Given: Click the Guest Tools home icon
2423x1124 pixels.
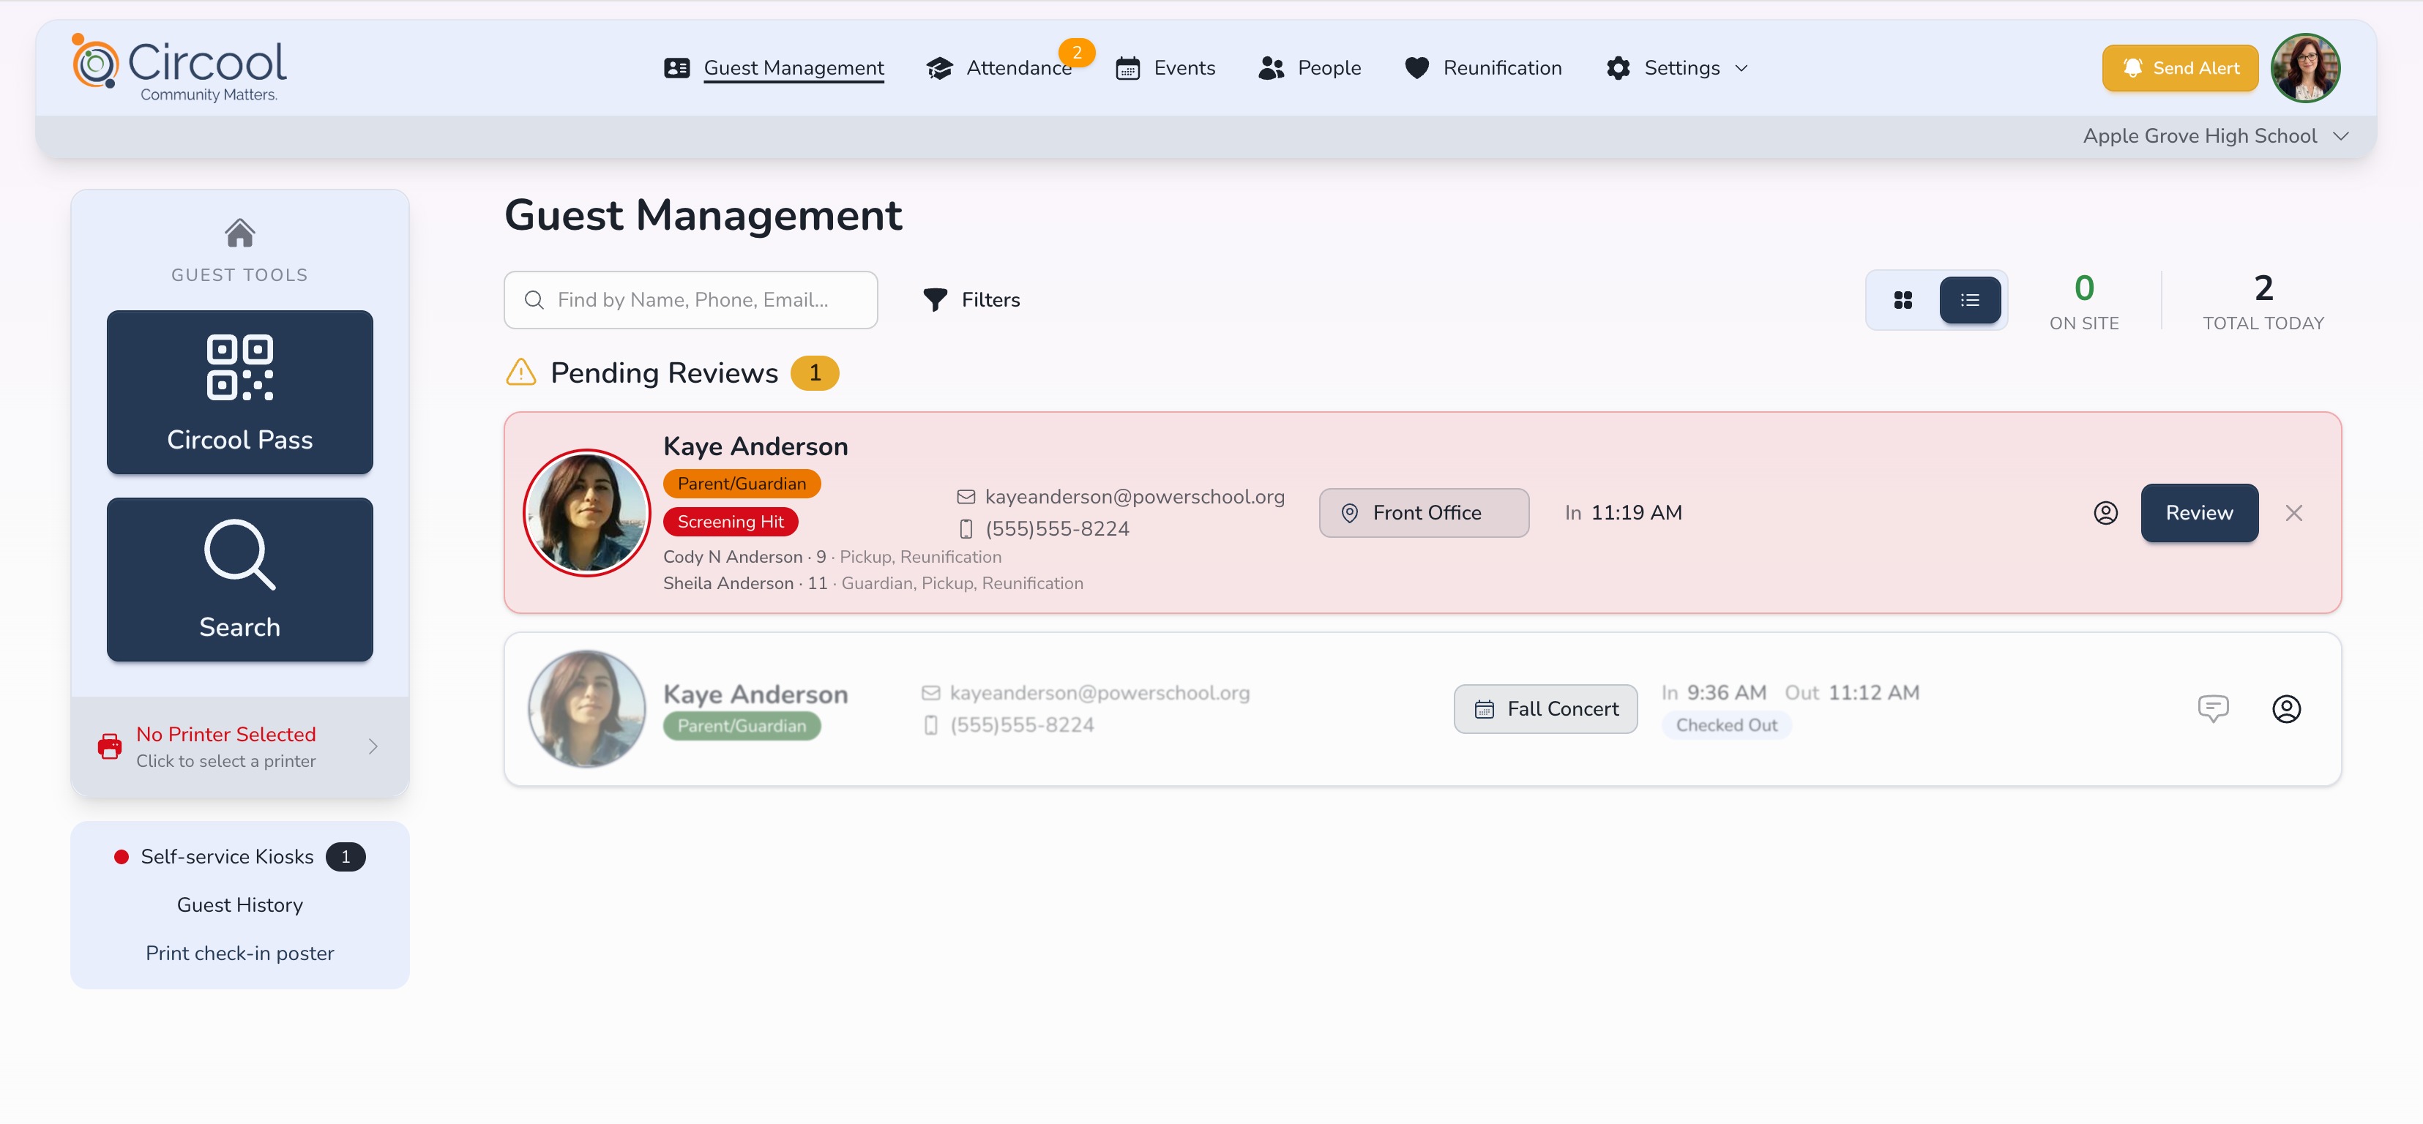Looking at the screenshot, I should pos(240,232).
